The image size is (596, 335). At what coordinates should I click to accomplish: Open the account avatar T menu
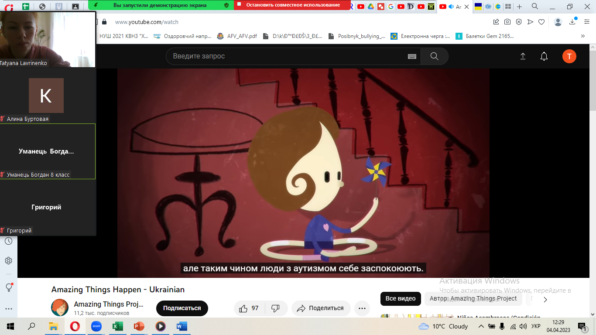tap(569, 56)
